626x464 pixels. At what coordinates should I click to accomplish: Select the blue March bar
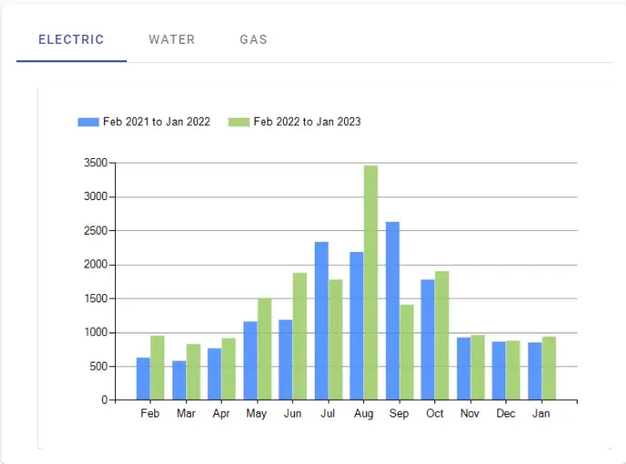point(179,380)
